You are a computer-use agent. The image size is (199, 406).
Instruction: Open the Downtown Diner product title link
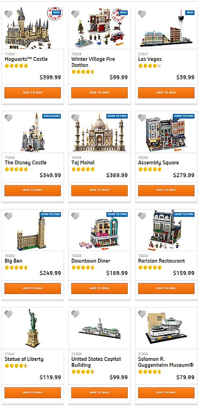click(91, 261)
